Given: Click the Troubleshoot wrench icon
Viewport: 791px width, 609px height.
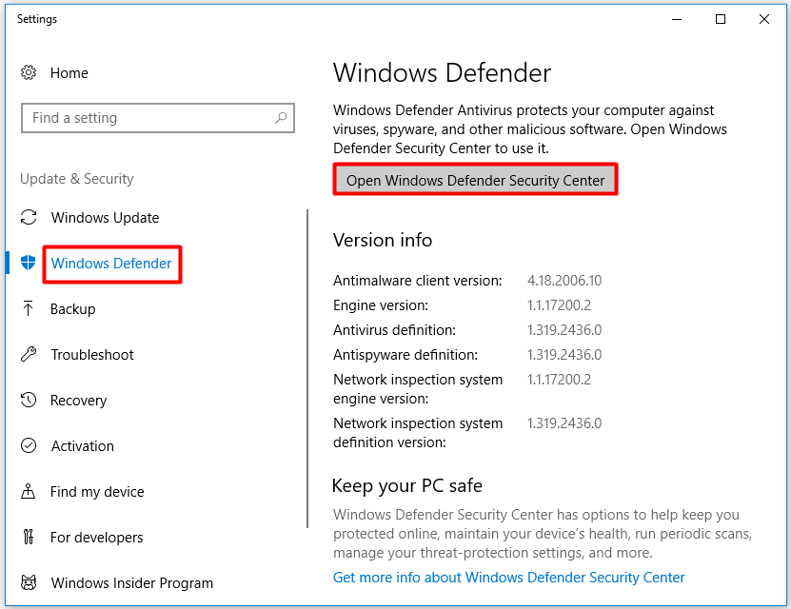Looking at the screenshot, I should coord(29,354).
